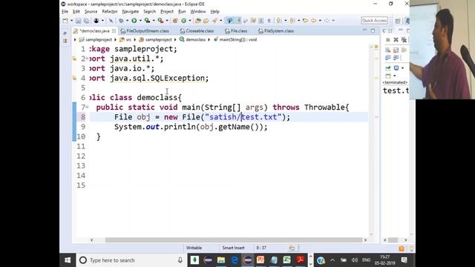
Task: Expand breadcrumb arrow after democlass
Action: coord(209,39)
